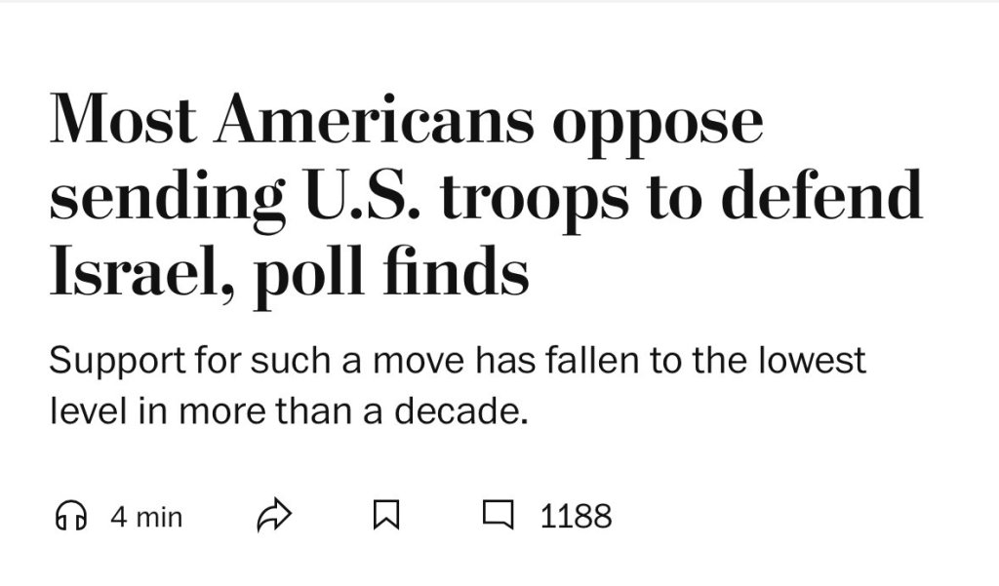999x586 pixels.
Task: Click the headphones listen icon
Action: coord(69,515)
